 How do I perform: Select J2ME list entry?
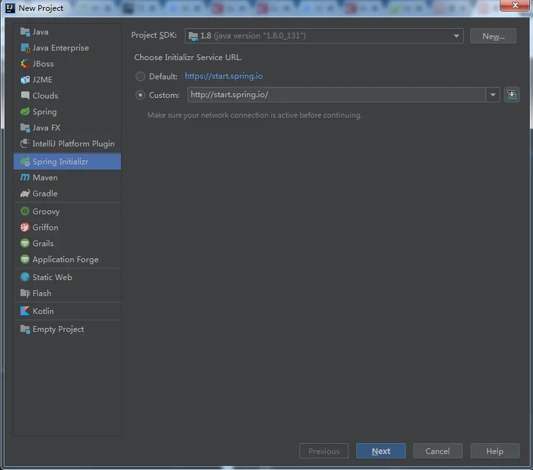click(67, 80)
